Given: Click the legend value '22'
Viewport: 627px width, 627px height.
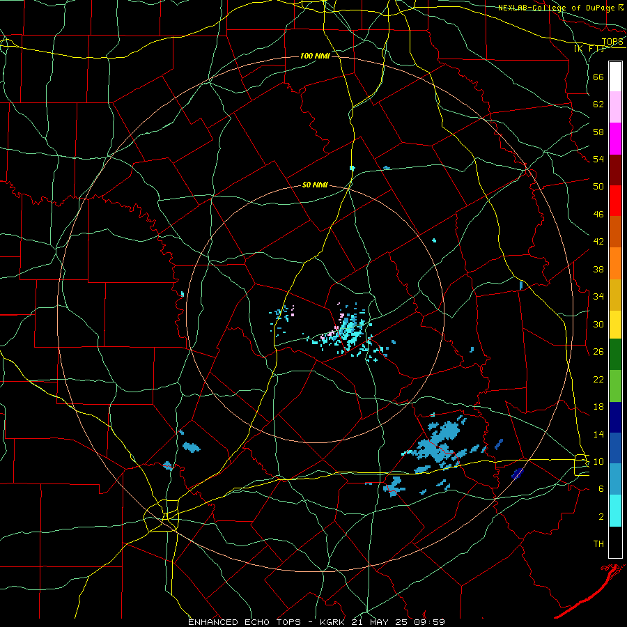Looking at the screenshot, I should [598, 379].
